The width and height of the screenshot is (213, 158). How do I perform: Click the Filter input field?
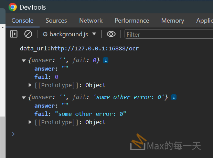click(169, 34)
